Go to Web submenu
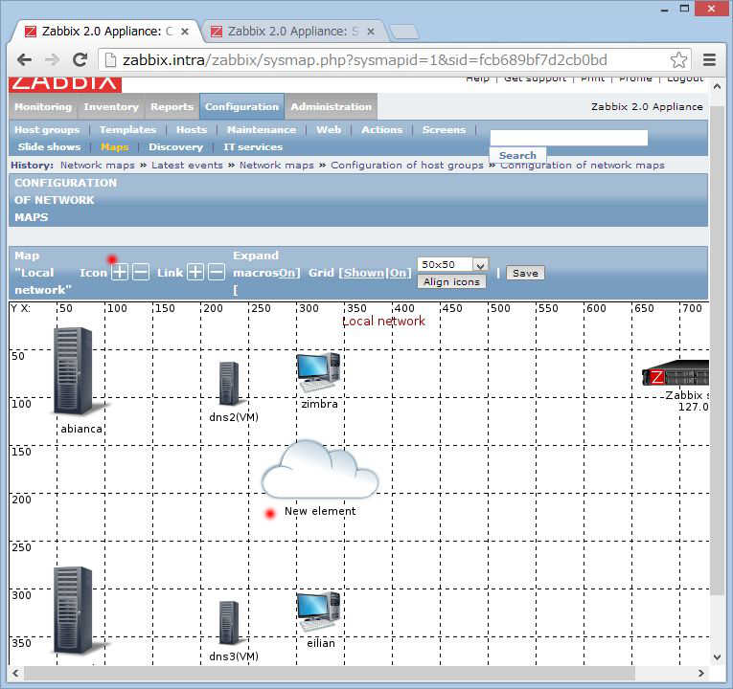 [329, 130]
